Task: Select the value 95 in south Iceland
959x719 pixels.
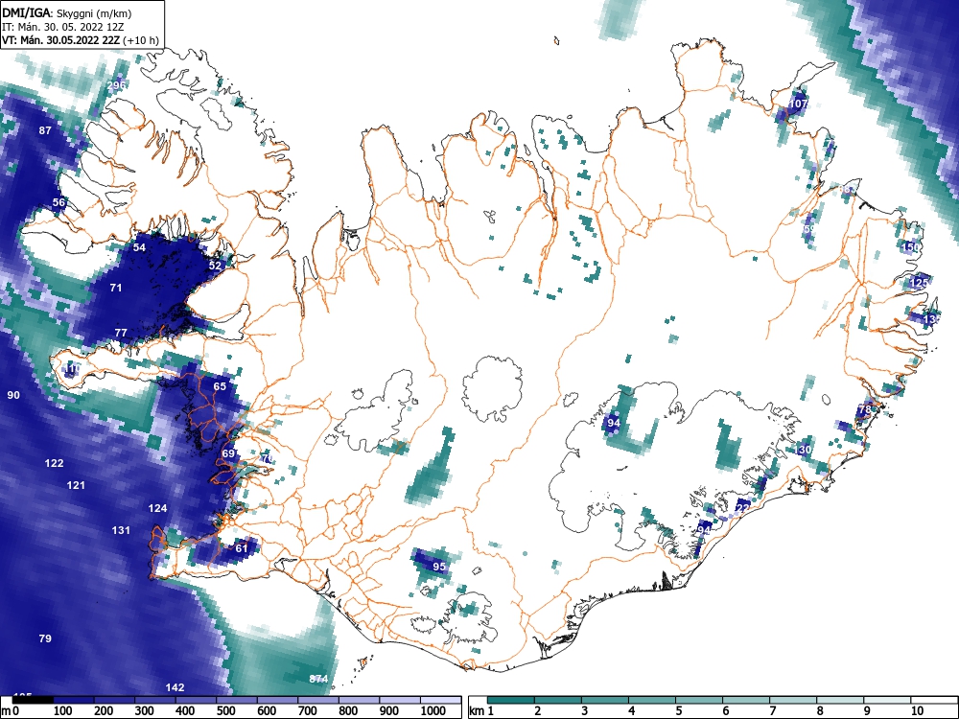Action: click(x=439, y=567)
